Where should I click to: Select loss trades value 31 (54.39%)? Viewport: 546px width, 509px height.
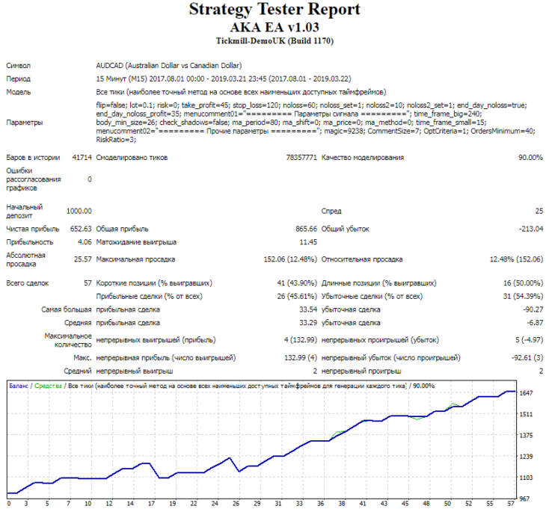coord(523,297)
